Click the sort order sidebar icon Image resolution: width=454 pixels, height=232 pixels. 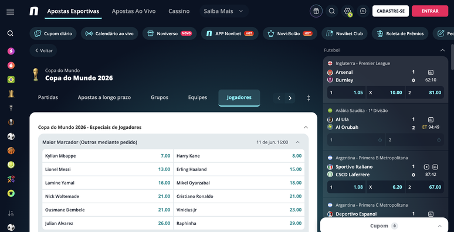click(x=11, y=213)
